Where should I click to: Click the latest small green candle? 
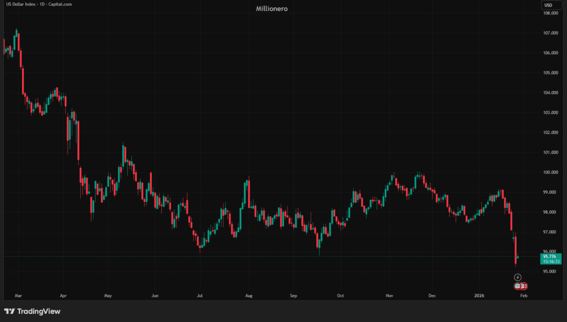(517, 257)
